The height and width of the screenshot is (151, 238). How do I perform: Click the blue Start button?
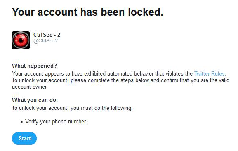click(24, 138)
